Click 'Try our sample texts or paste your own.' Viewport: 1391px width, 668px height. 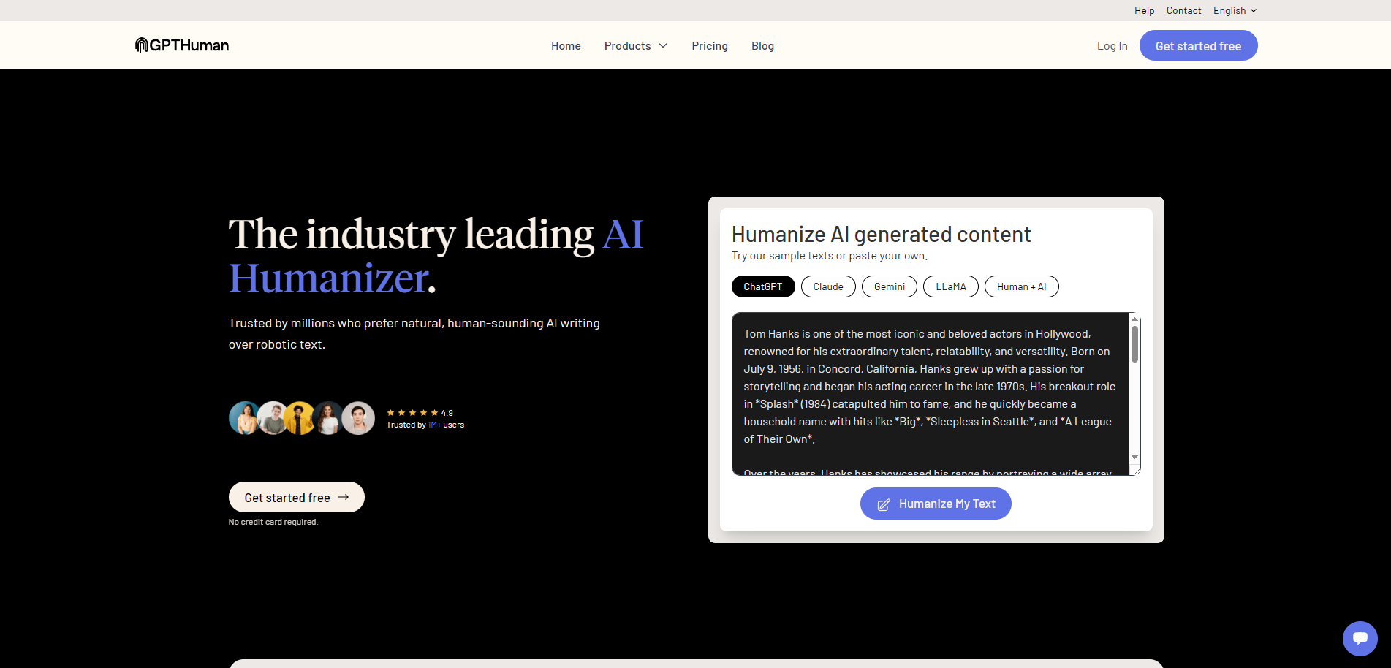click(x=830, y=256)
